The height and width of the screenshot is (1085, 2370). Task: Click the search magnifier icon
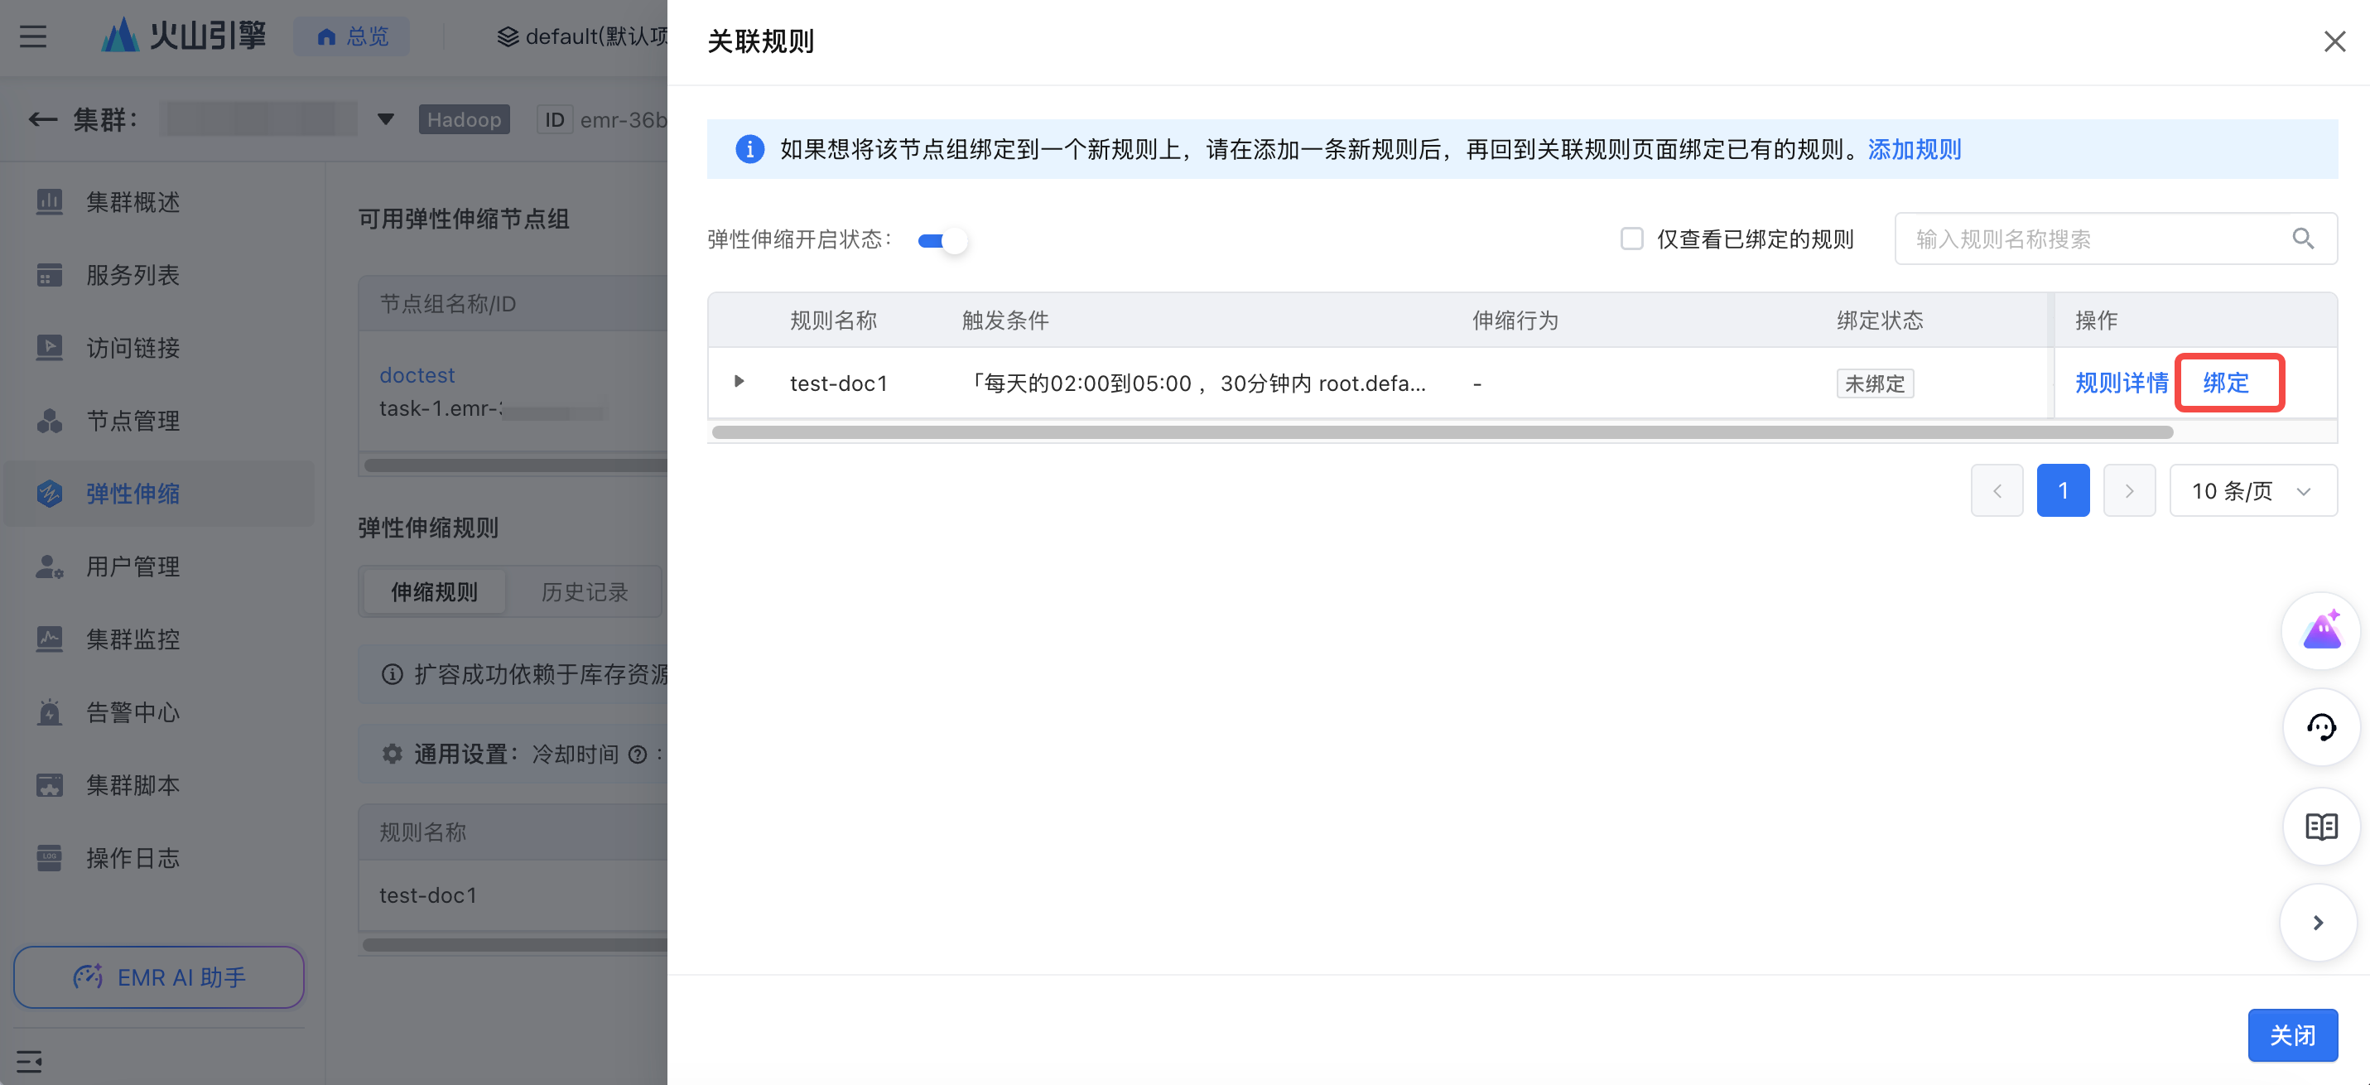2303,239
